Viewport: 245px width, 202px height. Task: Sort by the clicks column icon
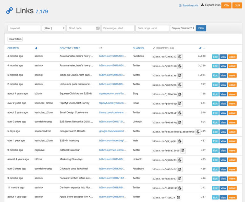pyautogui.click(x=200, y=48)
